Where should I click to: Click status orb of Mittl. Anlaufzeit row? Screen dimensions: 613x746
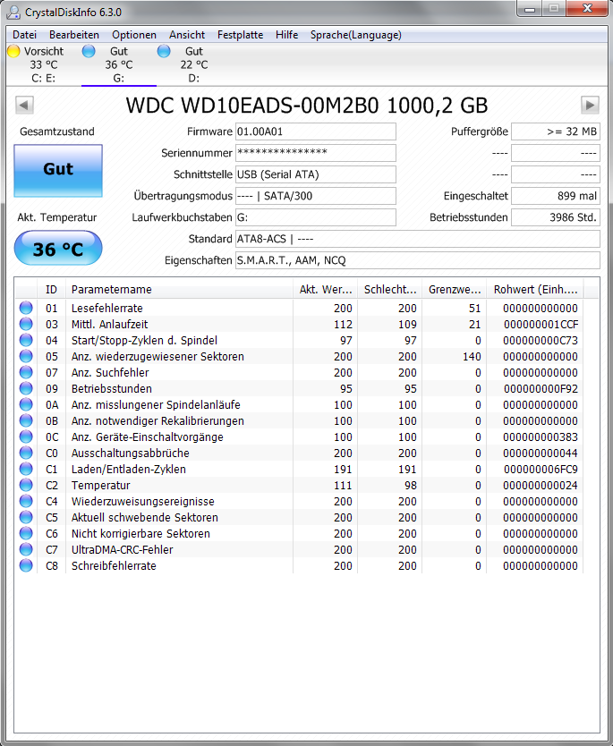coord(26,324)
